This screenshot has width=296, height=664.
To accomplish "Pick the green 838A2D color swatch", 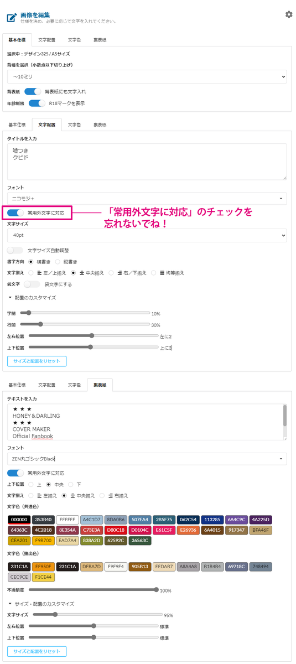I will pos(91,541).
